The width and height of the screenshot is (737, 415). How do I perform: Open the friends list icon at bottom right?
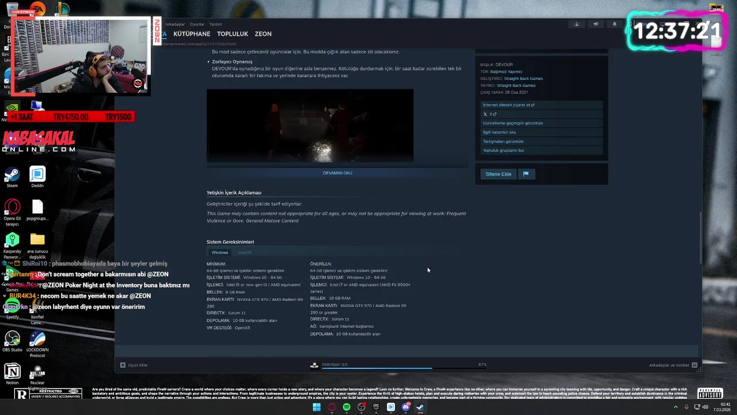point(694,365)
